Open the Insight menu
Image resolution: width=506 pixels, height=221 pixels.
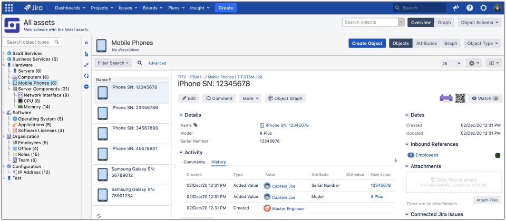(200, 8)
